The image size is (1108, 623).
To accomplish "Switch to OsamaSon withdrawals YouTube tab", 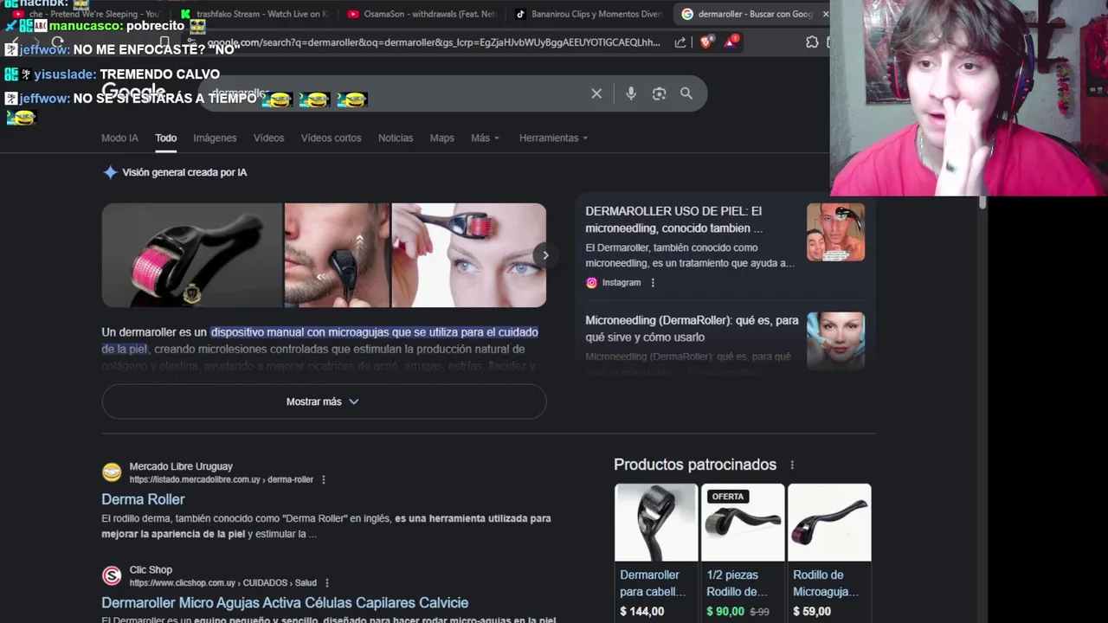I will [422, 14].
